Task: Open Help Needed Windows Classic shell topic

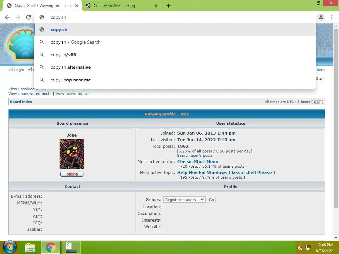Action: pyautogui.click(x=226, y=172)
